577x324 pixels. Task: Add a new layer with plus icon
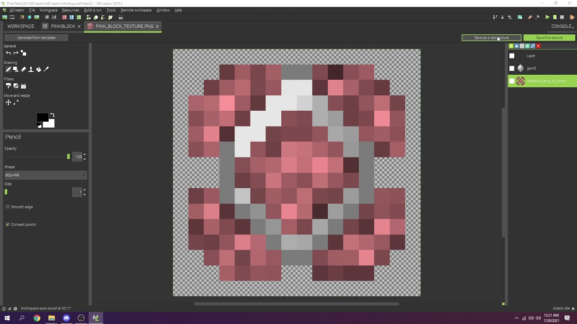[x=511, y=46]
